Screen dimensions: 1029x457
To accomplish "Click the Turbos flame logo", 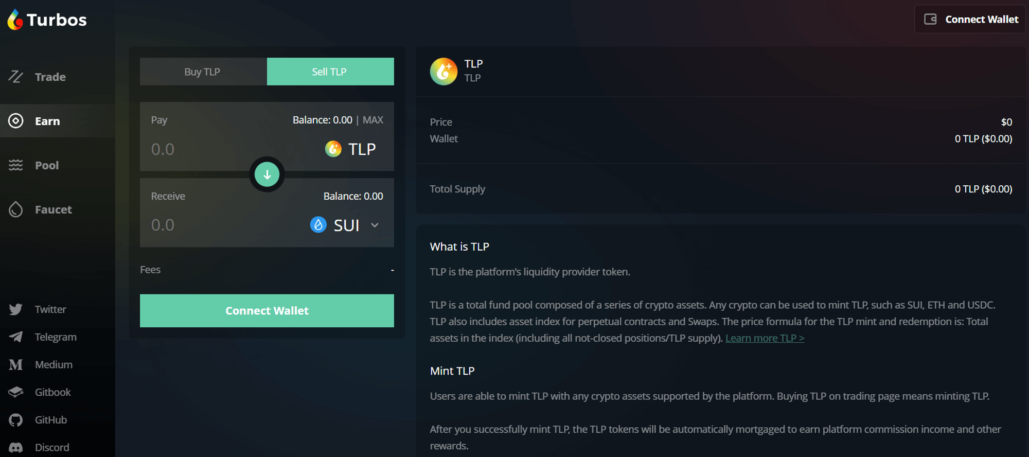I will click(15, 20).
